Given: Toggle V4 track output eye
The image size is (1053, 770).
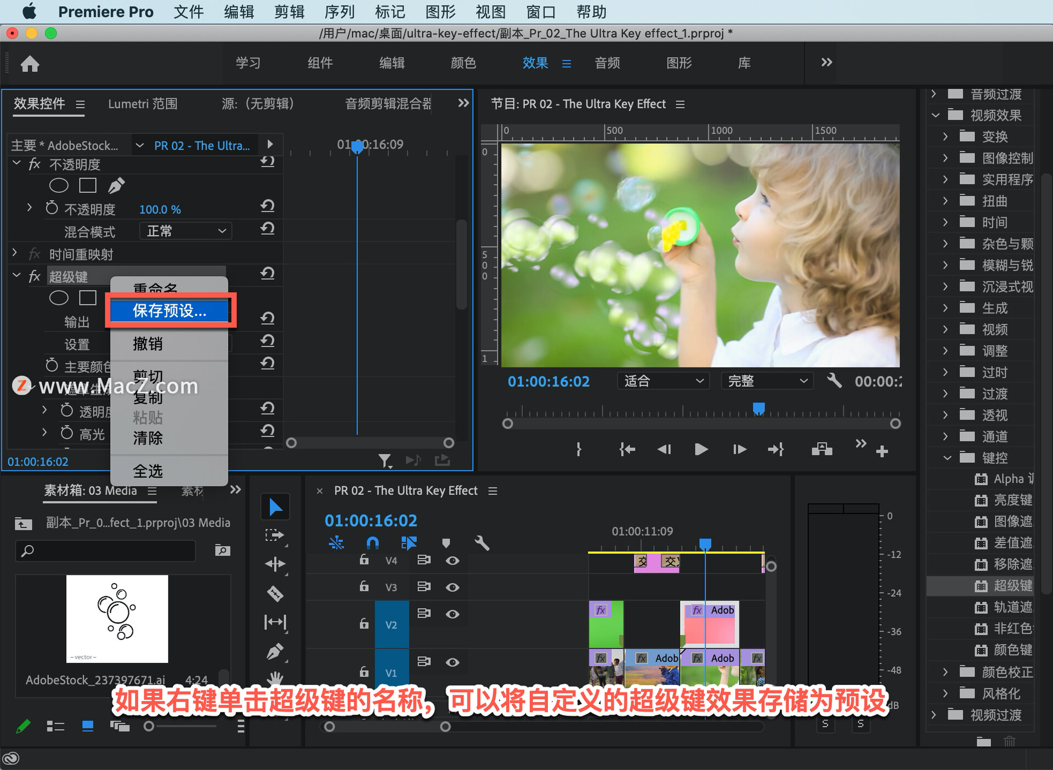Looking at the screenshot, I should tap(452, 560).
